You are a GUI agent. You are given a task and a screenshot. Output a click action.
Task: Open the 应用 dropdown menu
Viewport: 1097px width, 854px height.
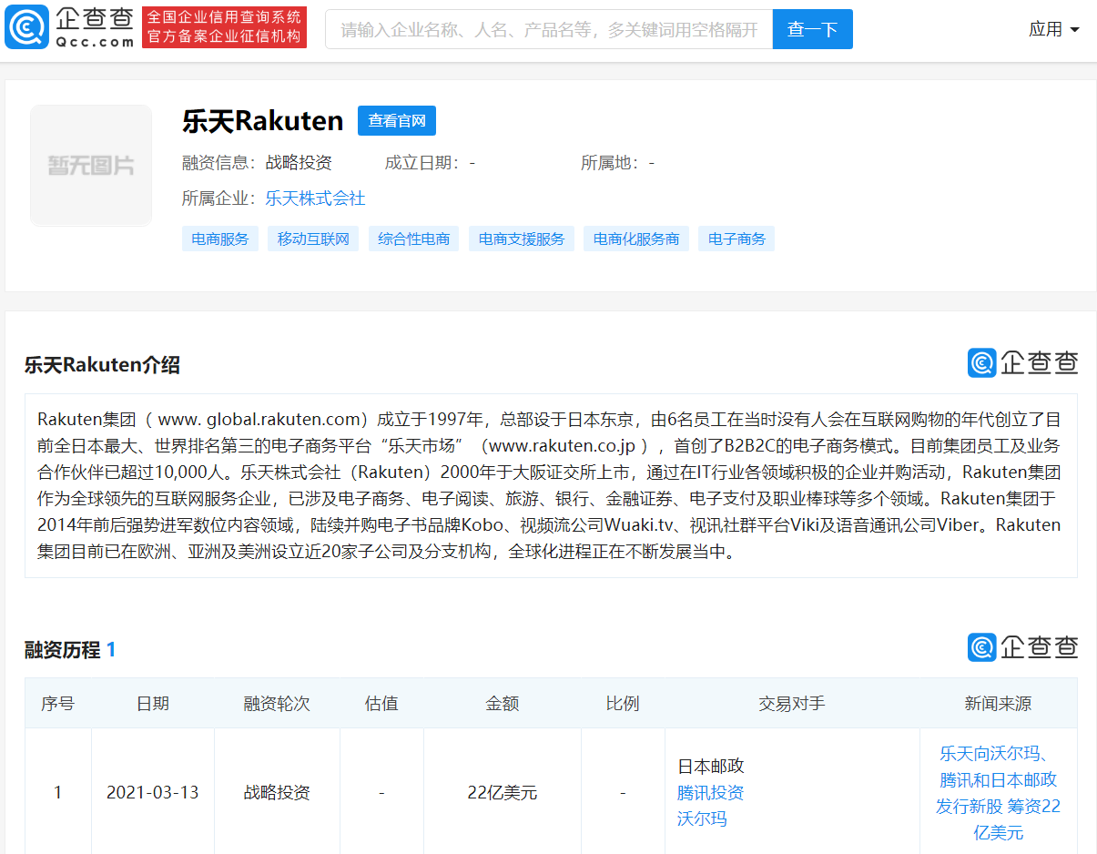(x=1054, y=29)
